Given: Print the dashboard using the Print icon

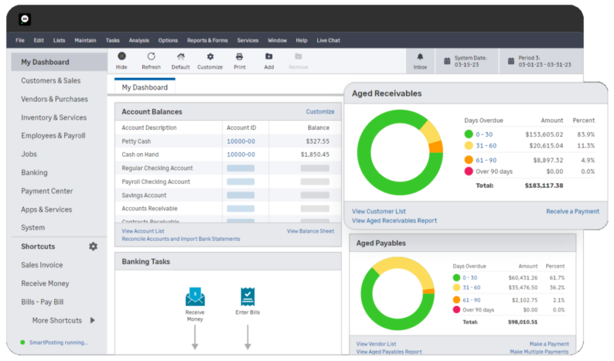Looking at the screenshot, I should [239, 57].
